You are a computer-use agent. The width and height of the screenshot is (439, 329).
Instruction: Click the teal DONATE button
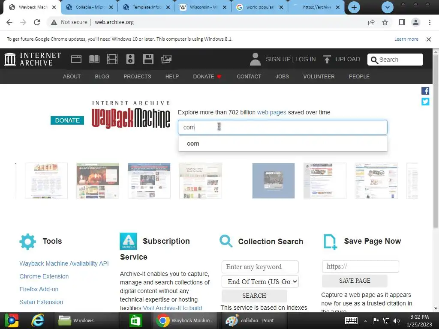(67, 120)
